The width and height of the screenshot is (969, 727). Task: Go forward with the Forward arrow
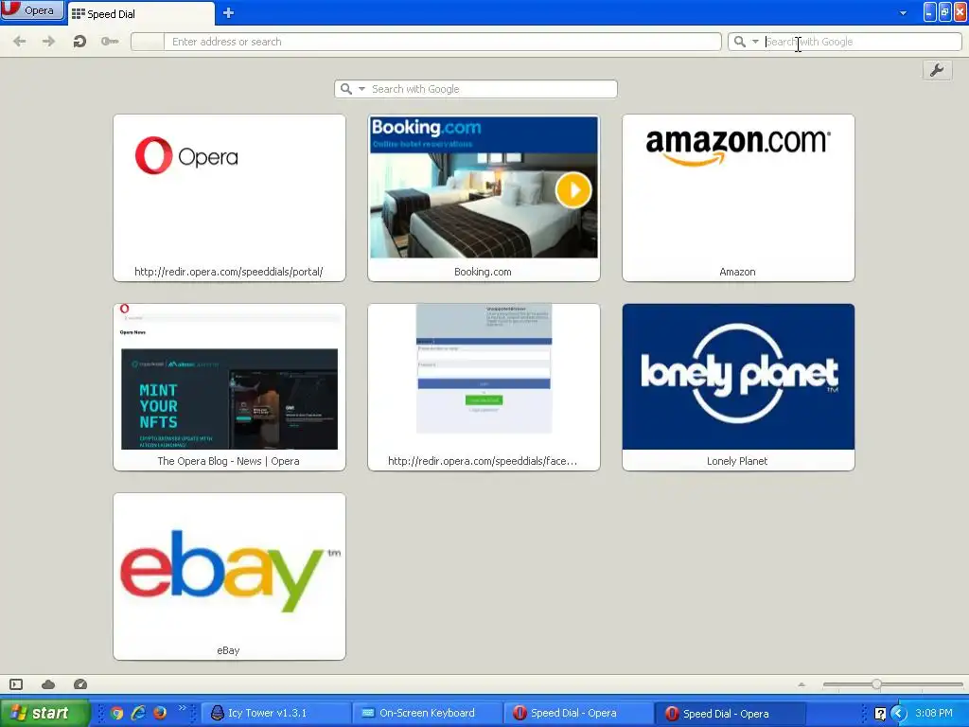pos(49,42)
